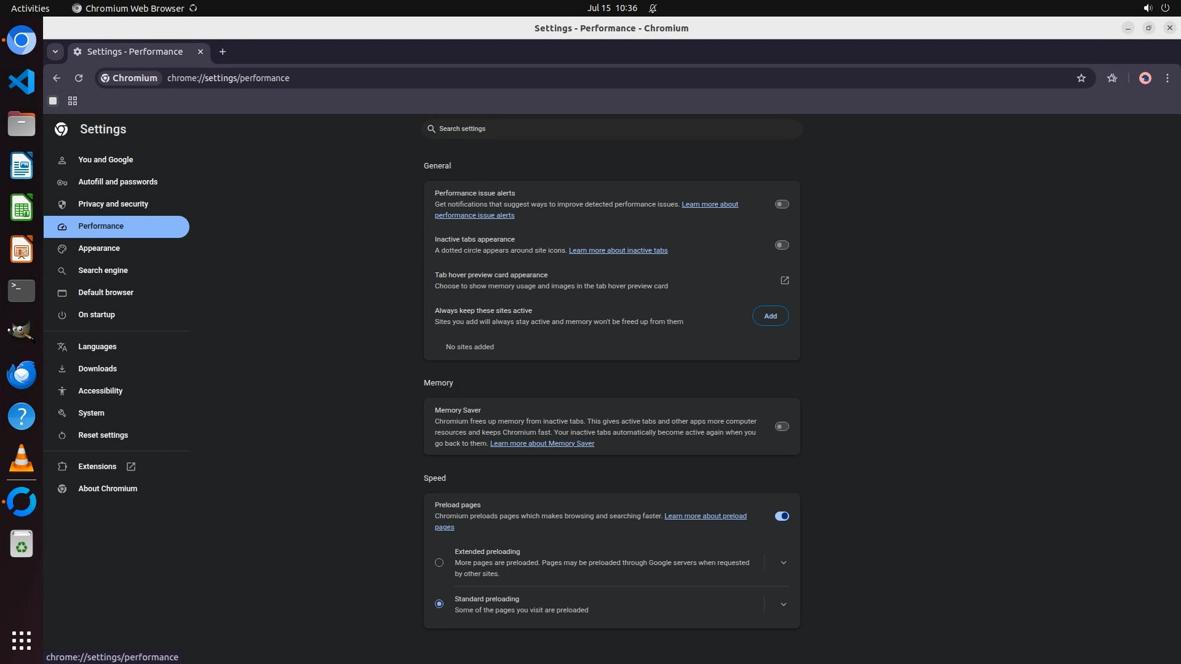Click in the Search settings field
Viewport: 1181px width, 664px height.
612,128
